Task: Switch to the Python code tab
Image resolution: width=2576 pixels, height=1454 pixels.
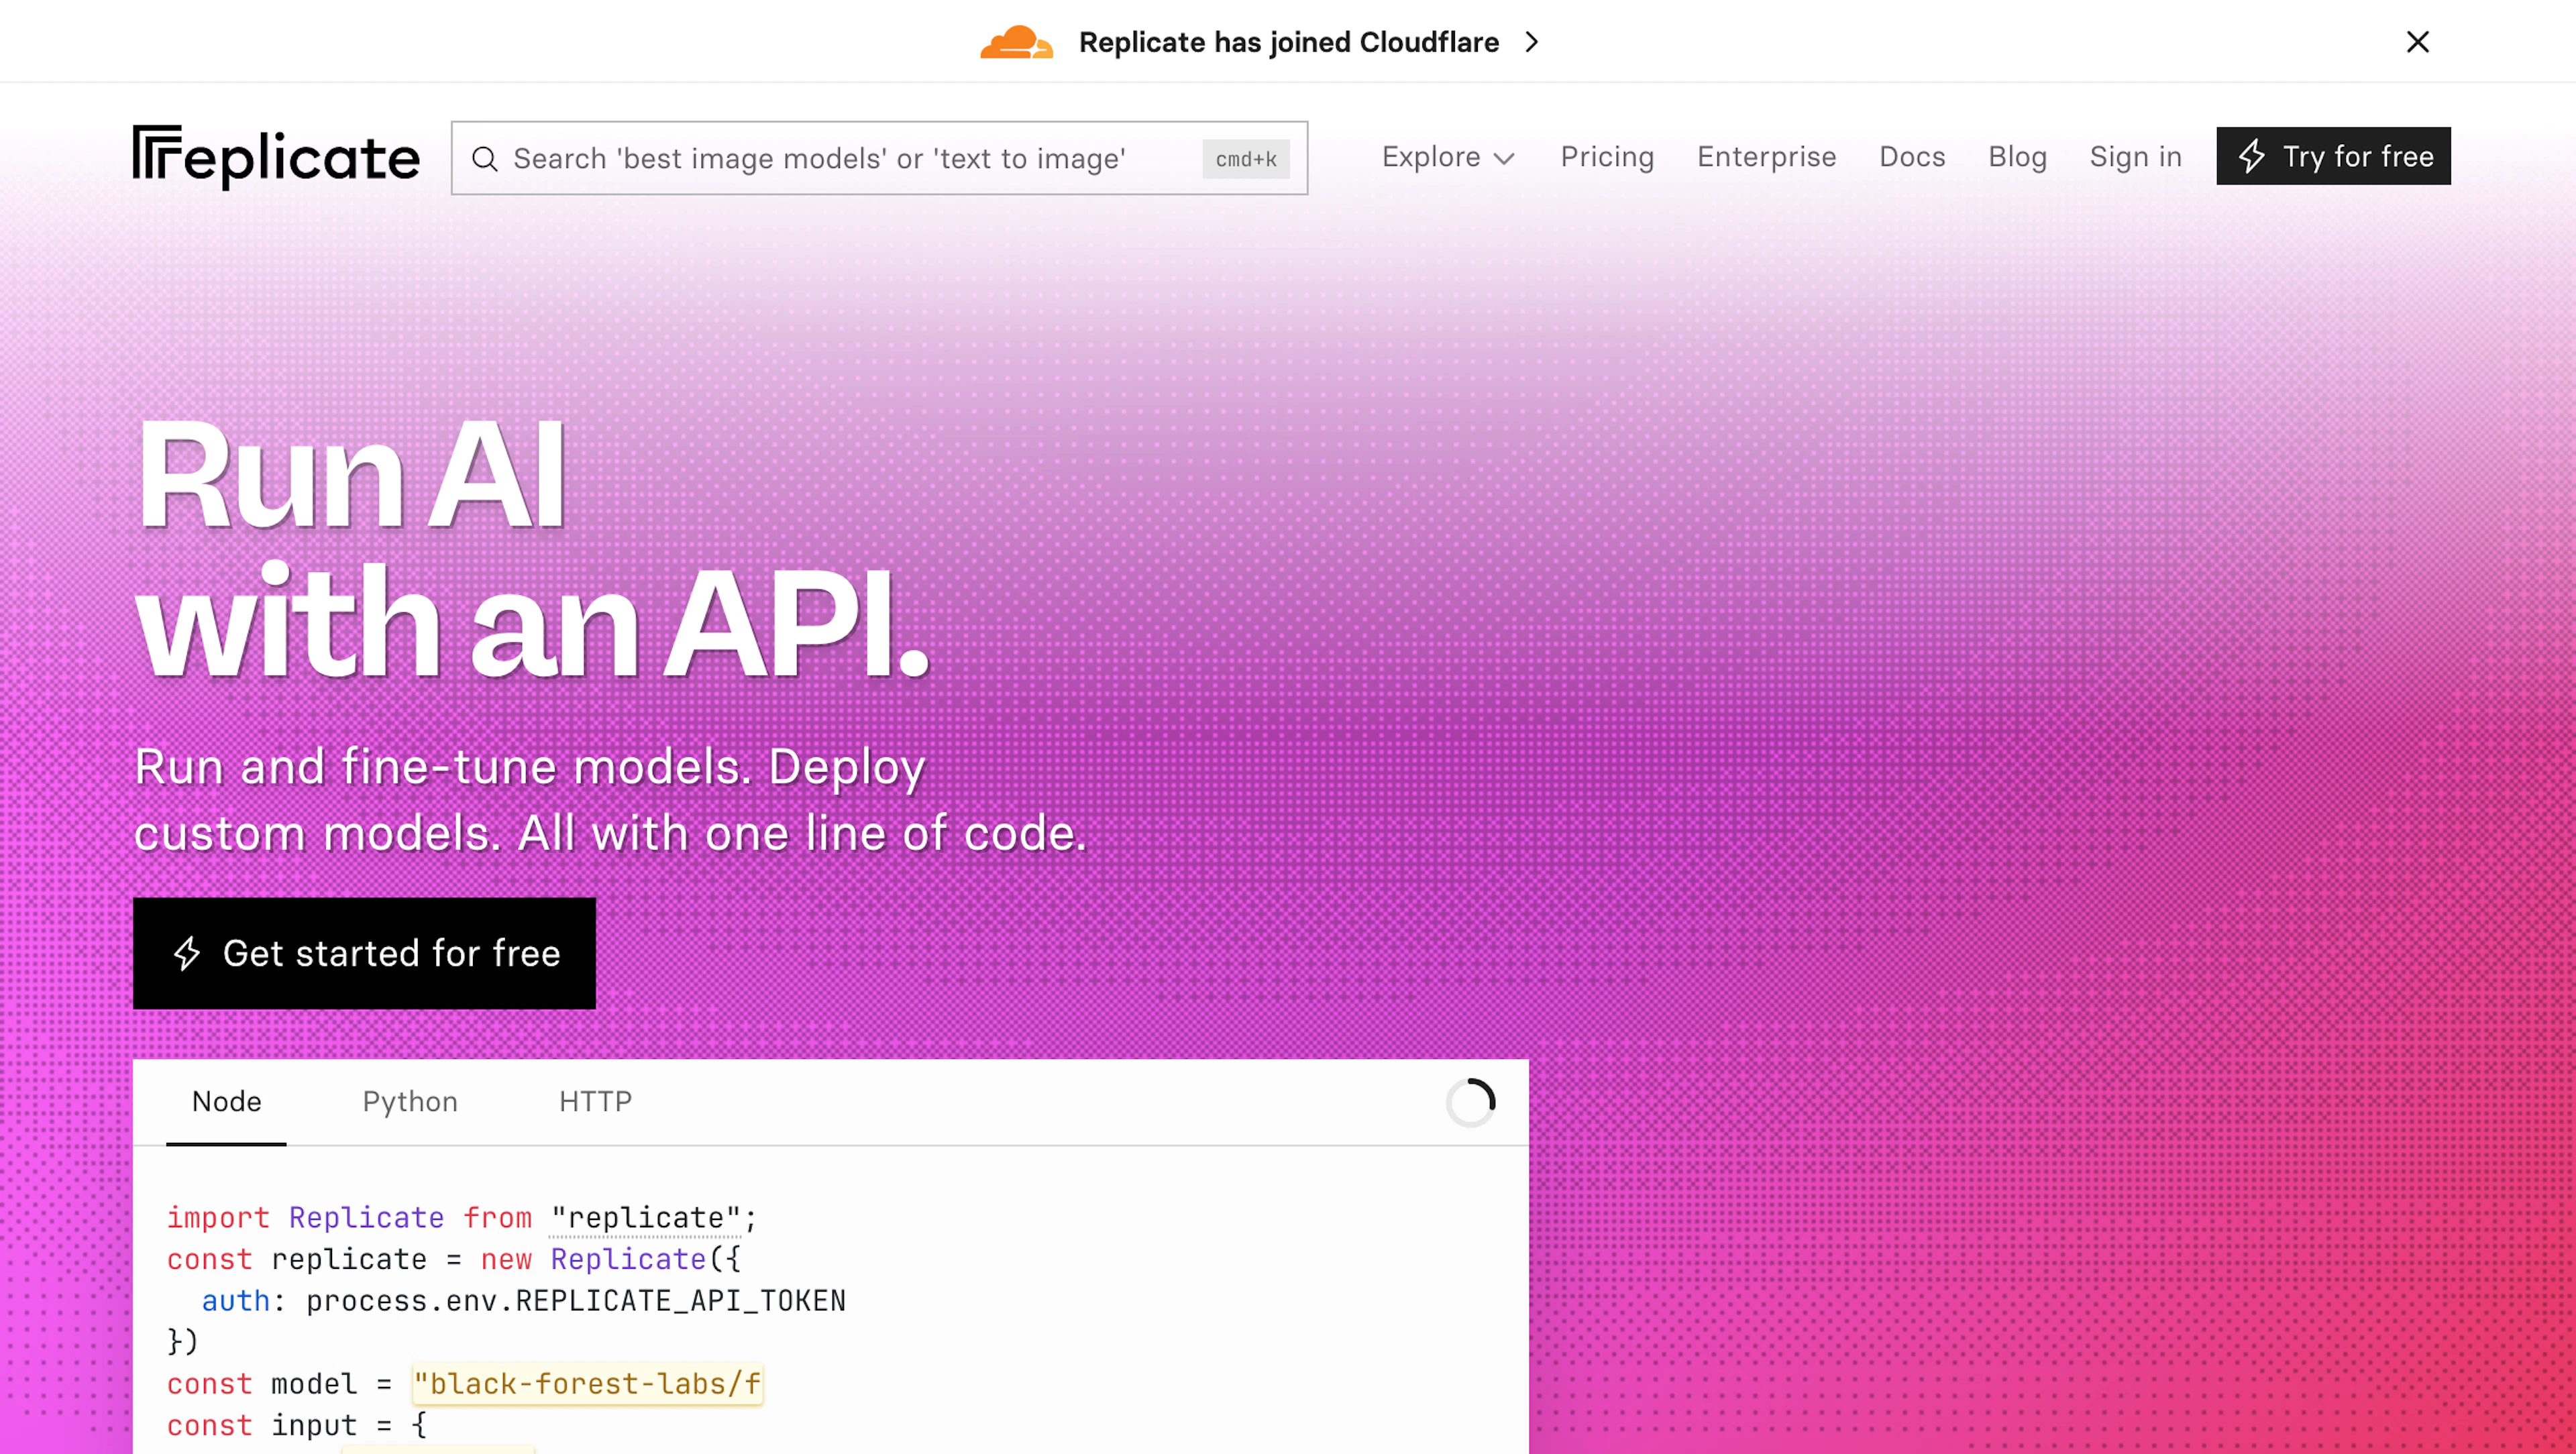Action: coord(410,1101)
